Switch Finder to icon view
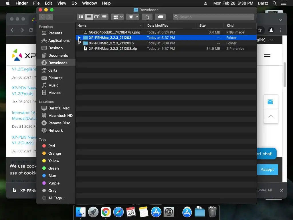This screenshot has height=220, width=293. tap(81, 17)
